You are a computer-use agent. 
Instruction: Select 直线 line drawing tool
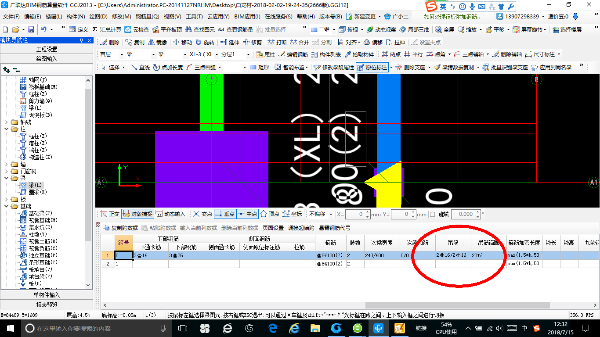pos(141,67)
